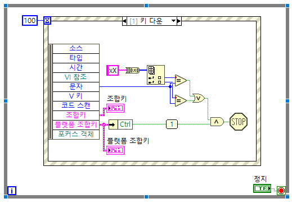Viewport: 292px width, 203px height.
Task: Click the 100 timeout numeric constant
Action: point(30,20)
